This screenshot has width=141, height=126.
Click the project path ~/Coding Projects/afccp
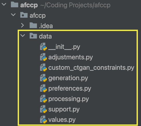click(75, 5)
